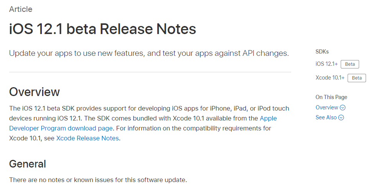Click the circled chevron icon beside Overview
Viewport: 376px width, 192px height.
coord(343,107)
